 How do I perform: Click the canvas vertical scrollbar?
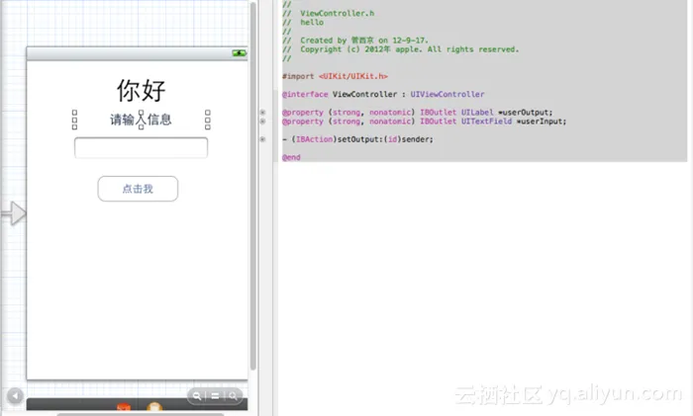click(253, 186)
